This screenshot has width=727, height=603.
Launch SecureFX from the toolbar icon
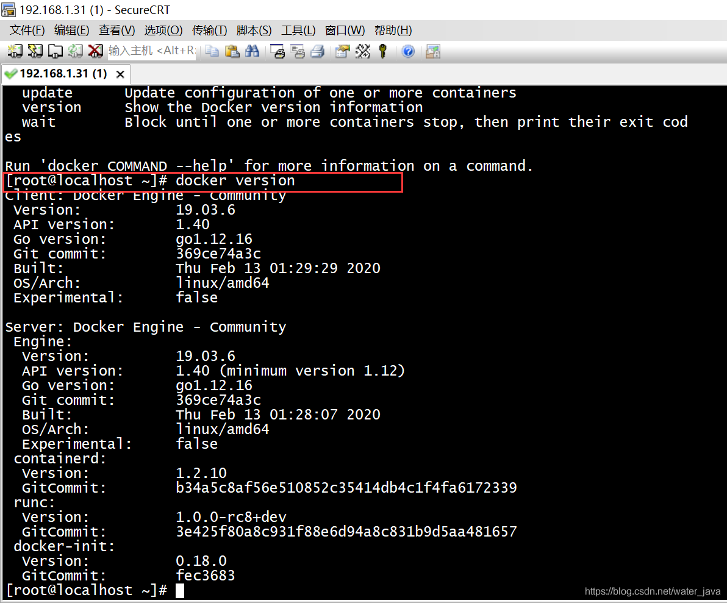point(433,51)
